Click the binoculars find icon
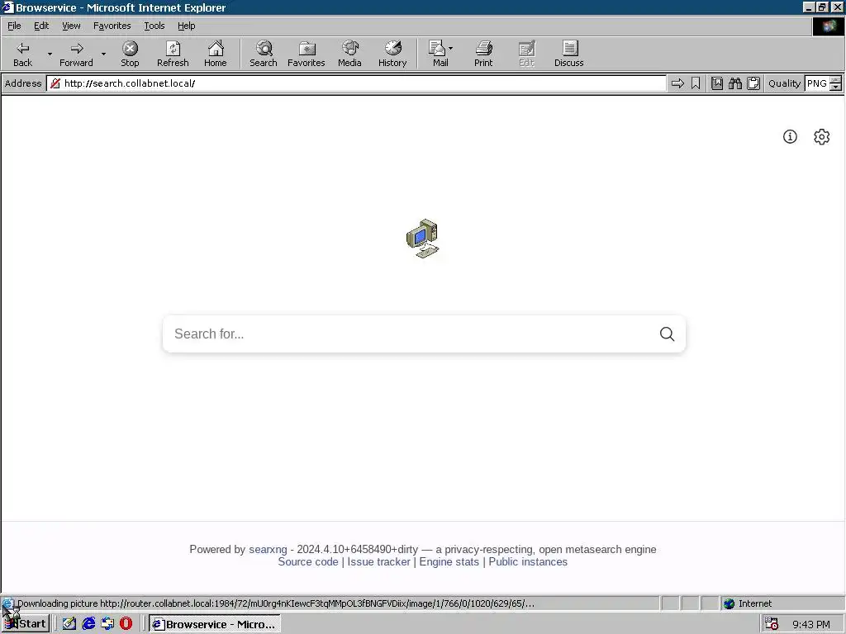Image resolution: width=846 pixels, height=634 pixels. [735, 83]
